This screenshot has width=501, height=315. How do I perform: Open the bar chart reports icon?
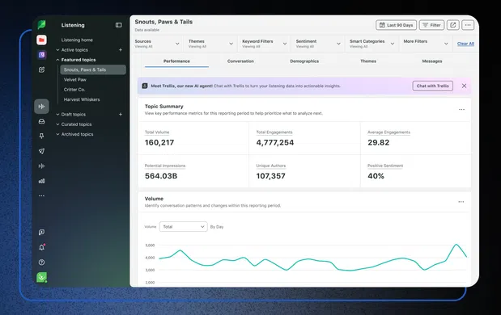click(41, 181)
